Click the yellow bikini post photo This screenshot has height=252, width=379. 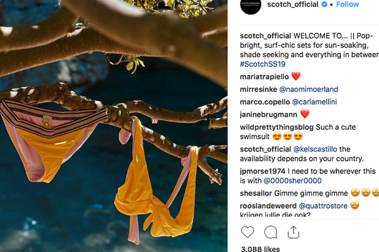114,126
